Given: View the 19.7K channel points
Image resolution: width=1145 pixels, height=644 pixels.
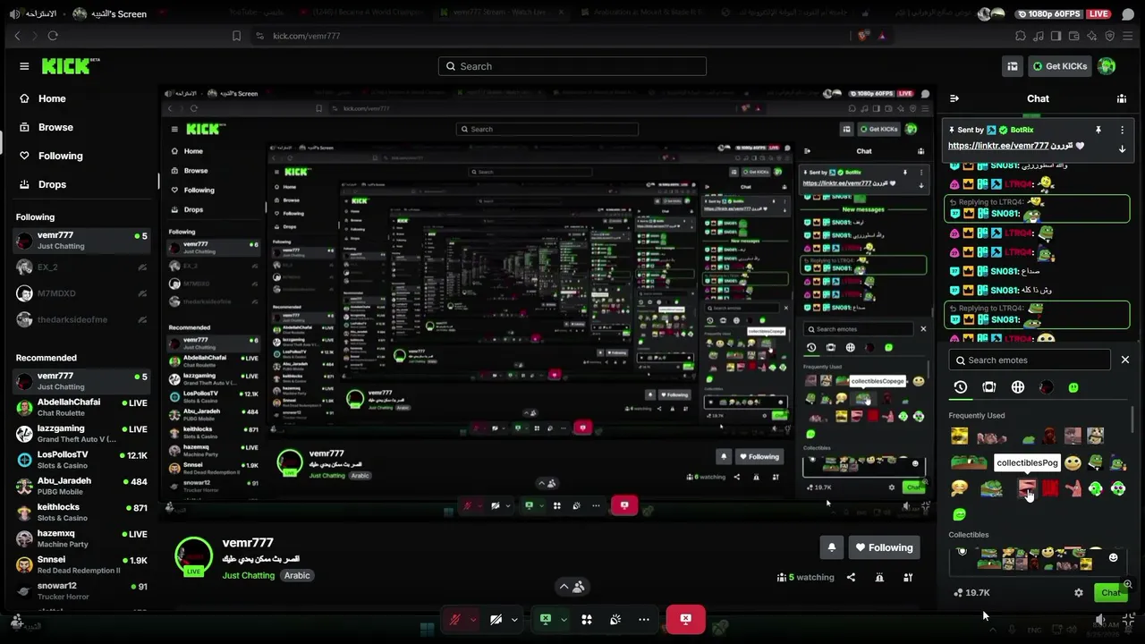Looking at the screenshot, I should (x=972, y=592).
